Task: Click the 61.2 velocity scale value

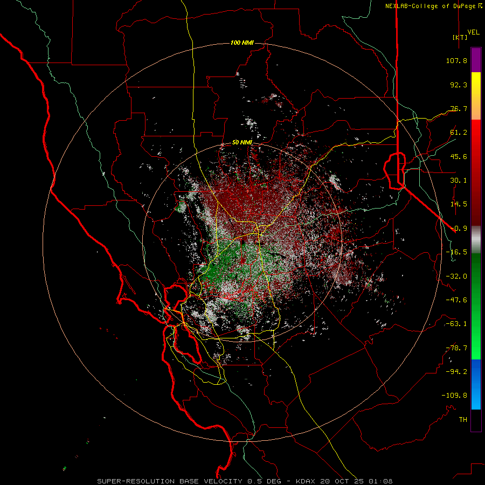Action: (459, 133)
